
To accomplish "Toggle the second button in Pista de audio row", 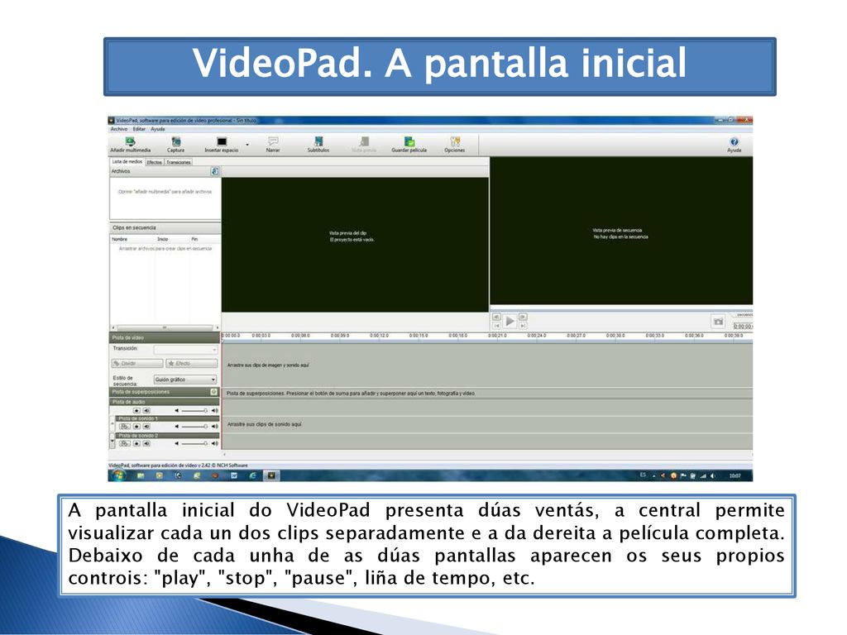I will tap(146, 410).
